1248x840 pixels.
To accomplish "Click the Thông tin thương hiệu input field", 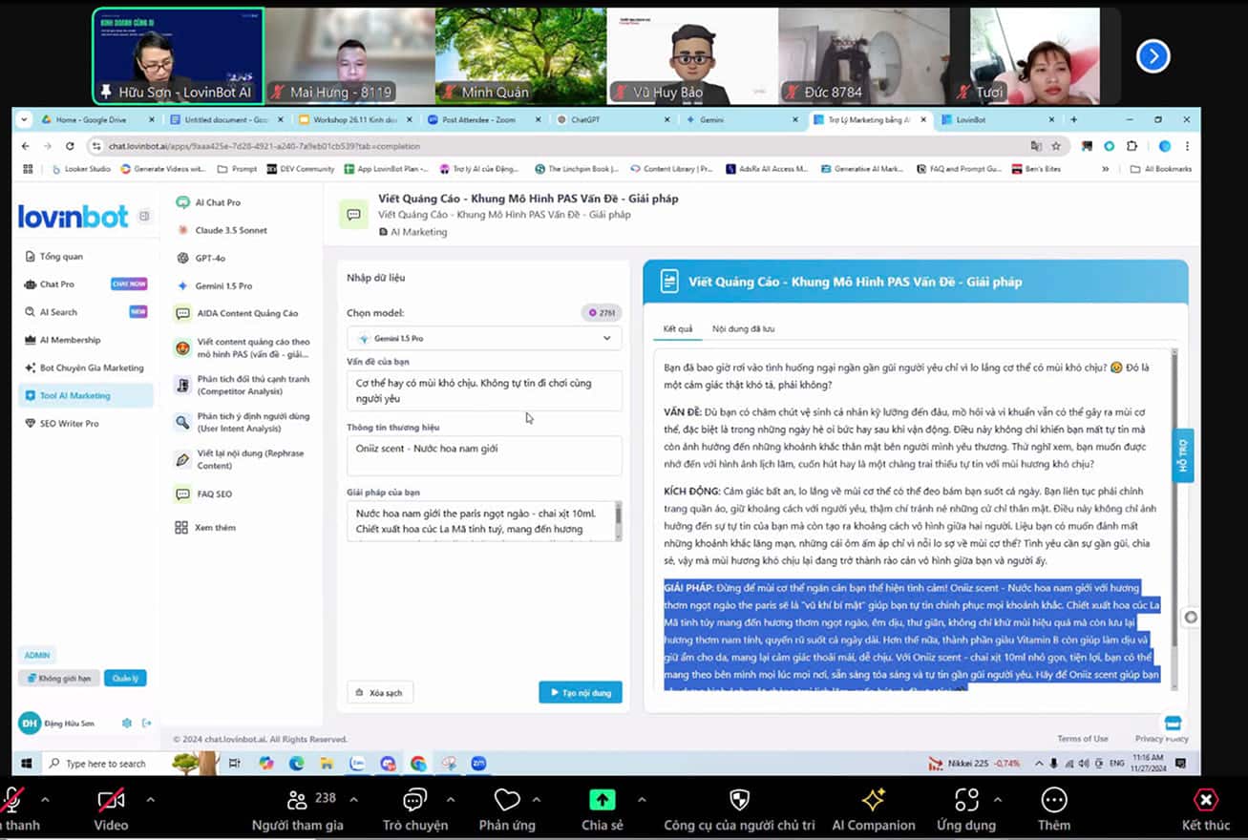I will pyautogui.click(x=484, y=455).
